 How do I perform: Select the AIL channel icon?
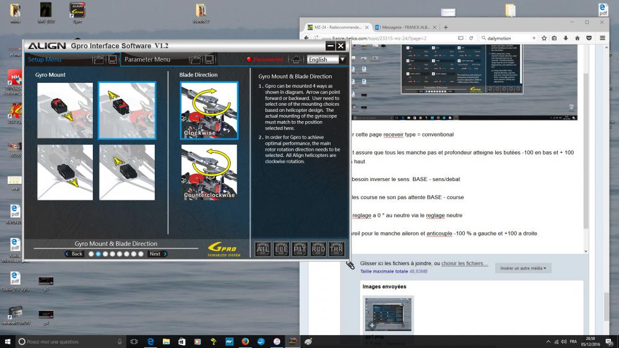point(263,249)
